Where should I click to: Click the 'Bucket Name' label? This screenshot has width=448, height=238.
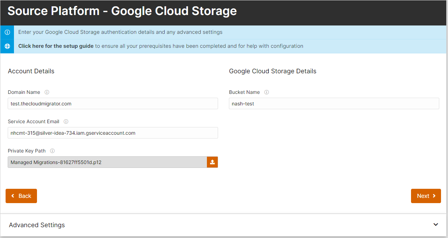pyautogui.click(x=244, y=92)
